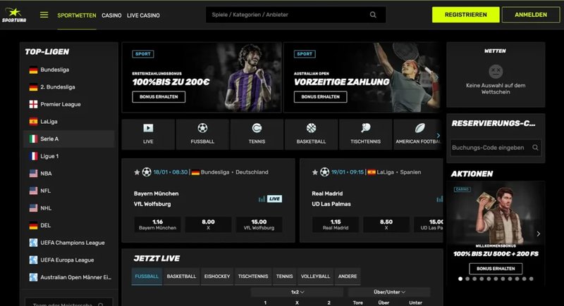Viewport: 564px width, 306px height.
Task: Bet on VfL Wolfsburg at 15.00
Action: coord(259,224)
